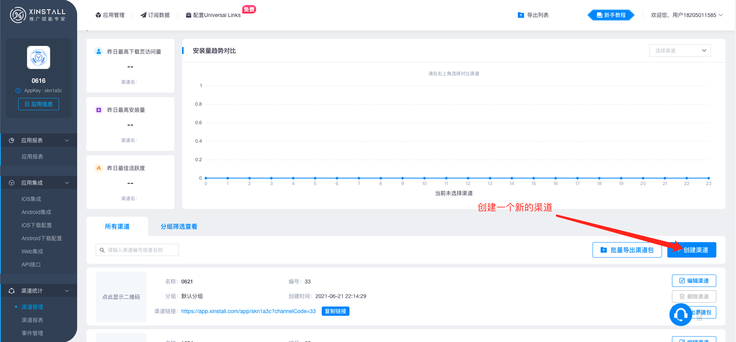Switch to the 分组筛选查看 tab
736x342 pixels.
coord(179,226)
